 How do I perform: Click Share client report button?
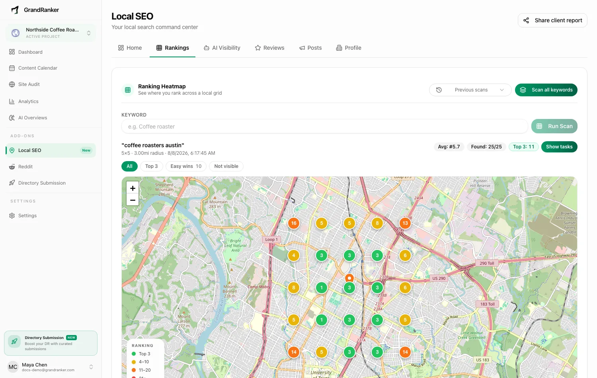click(x=552, y=20)
